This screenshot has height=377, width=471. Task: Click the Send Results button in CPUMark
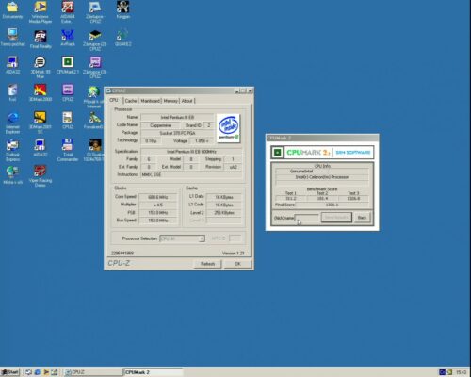336,218
